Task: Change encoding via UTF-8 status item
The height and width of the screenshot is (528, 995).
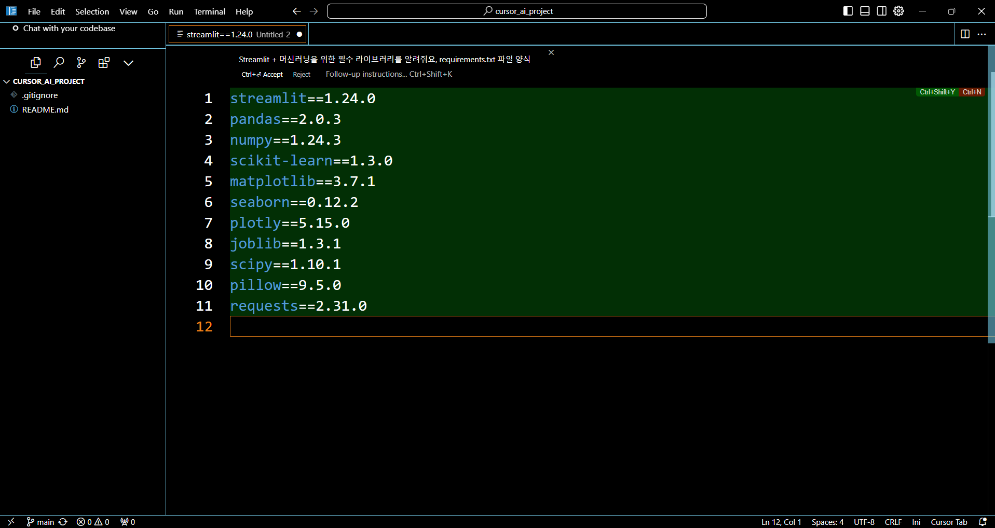Action: (x=864, y=522)
